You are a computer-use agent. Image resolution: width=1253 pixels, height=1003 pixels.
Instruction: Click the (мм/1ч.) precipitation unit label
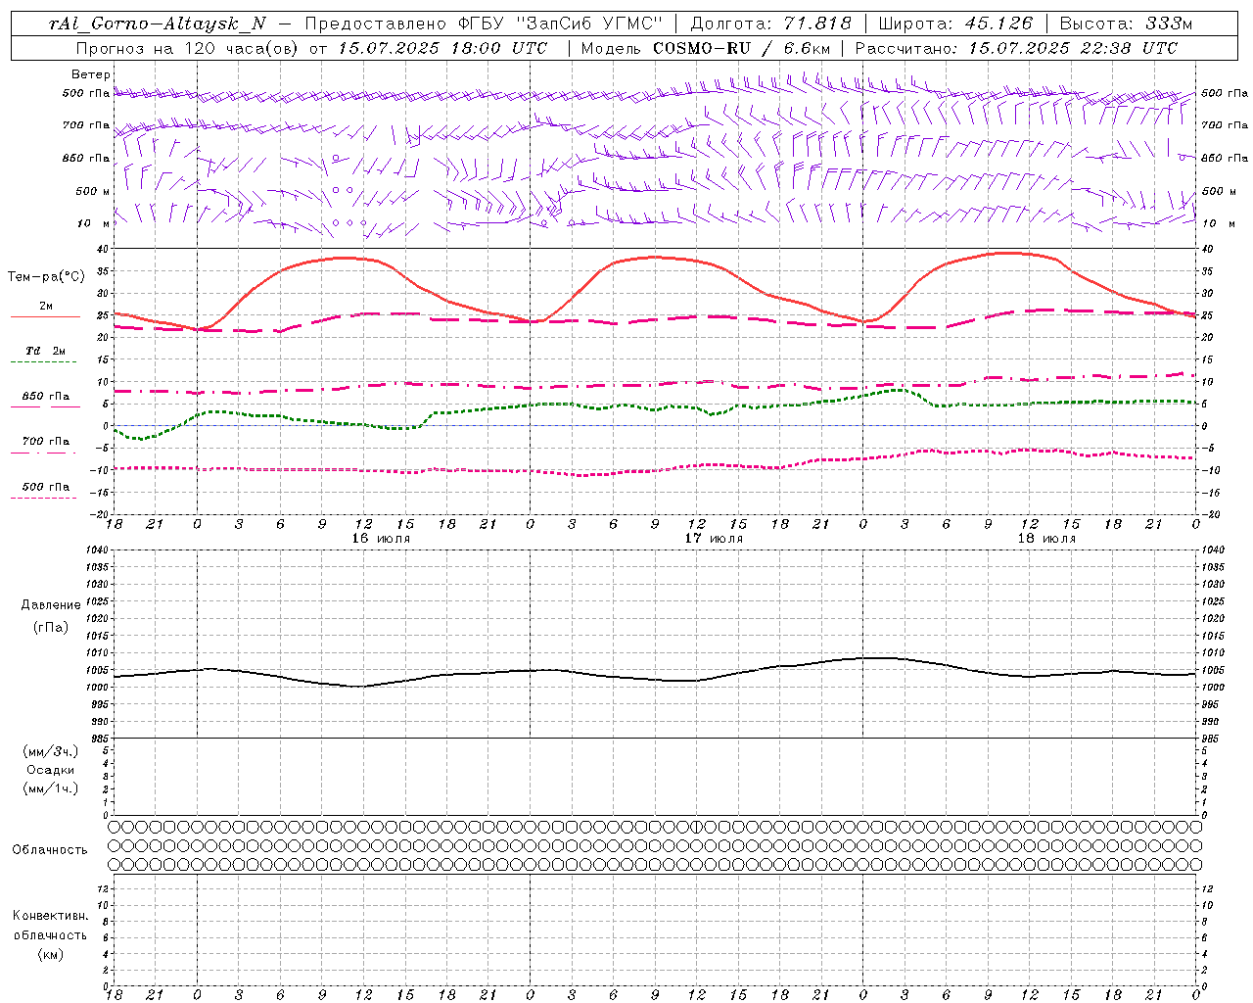(x=50, y=788)
